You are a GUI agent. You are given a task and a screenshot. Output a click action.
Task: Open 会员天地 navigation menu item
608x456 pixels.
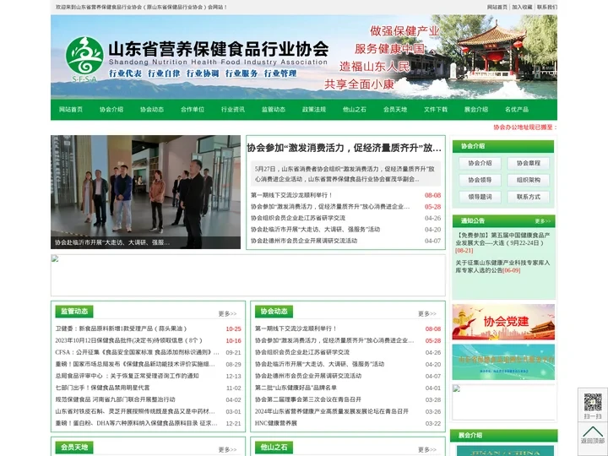[x=395, y=109]
